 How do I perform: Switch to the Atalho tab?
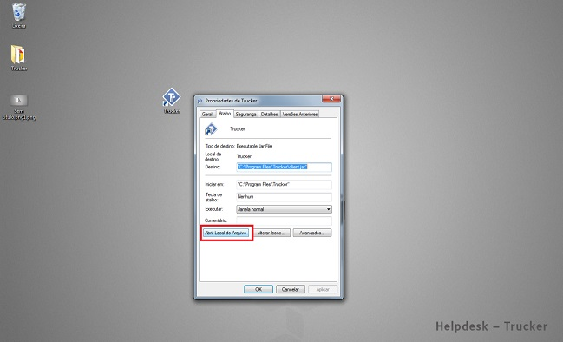pos(225,113)
